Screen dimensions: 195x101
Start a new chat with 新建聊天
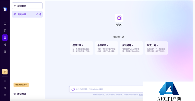pyautogui.click(x=27, y=6)
